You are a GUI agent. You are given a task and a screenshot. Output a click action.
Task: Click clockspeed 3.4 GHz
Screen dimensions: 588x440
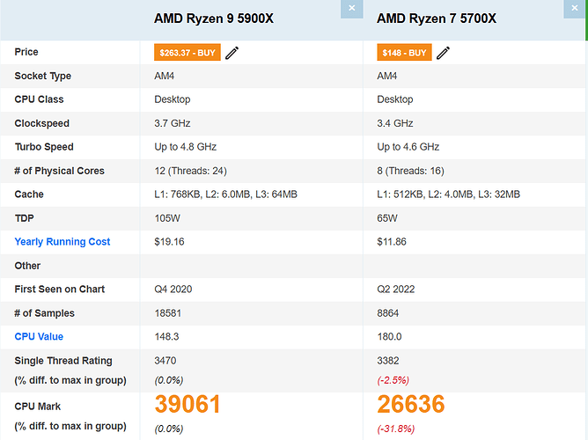click(x=395, y=123)
